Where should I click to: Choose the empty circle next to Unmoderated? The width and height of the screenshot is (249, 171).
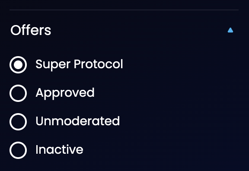tap(18, 122)
